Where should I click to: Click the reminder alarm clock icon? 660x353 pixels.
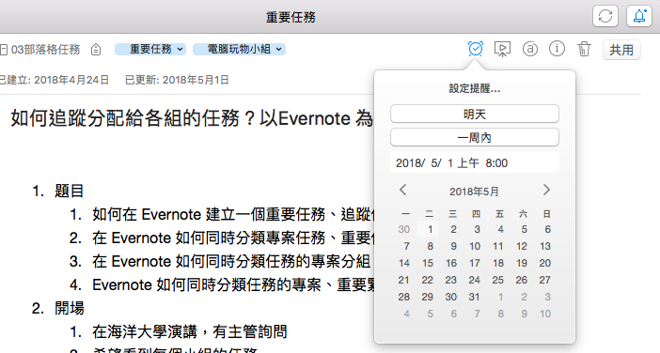[x=475, y=49]
